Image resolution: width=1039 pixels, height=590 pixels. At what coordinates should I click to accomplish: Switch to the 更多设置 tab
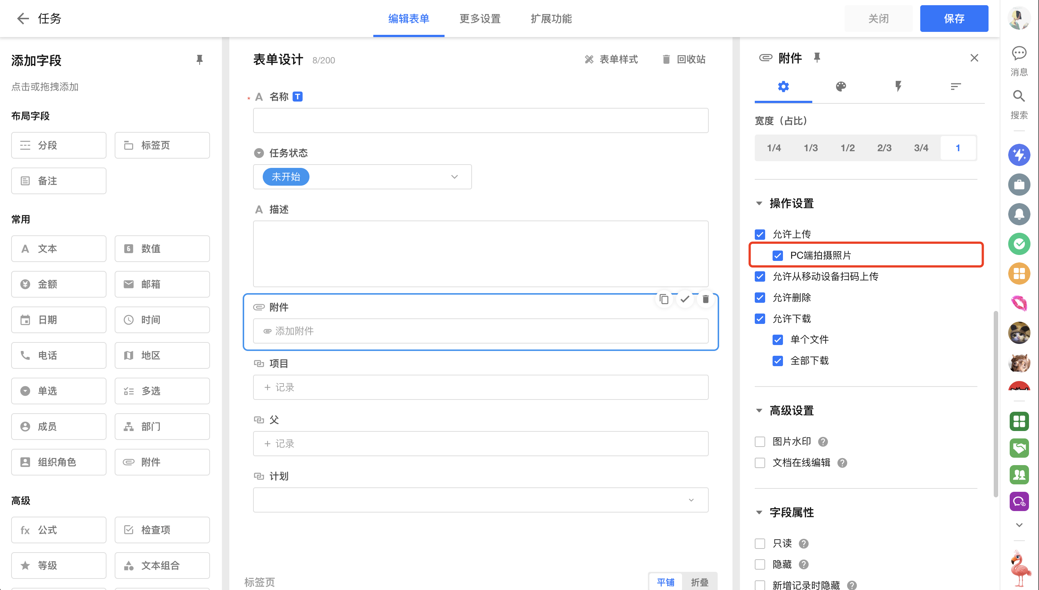[x=480, y=19]
